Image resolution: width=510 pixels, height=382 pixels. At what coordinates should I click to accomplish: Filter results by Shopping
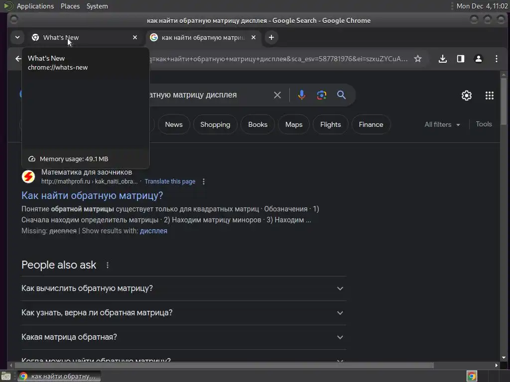pyautogui.click(x=215, y=124)
